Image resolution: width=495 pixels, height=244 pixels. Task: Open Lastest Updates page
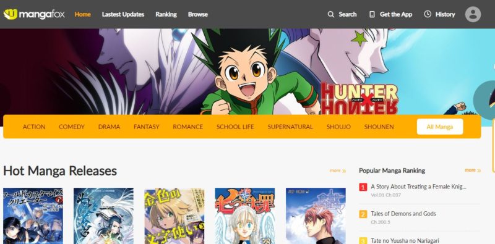point(123,14)
